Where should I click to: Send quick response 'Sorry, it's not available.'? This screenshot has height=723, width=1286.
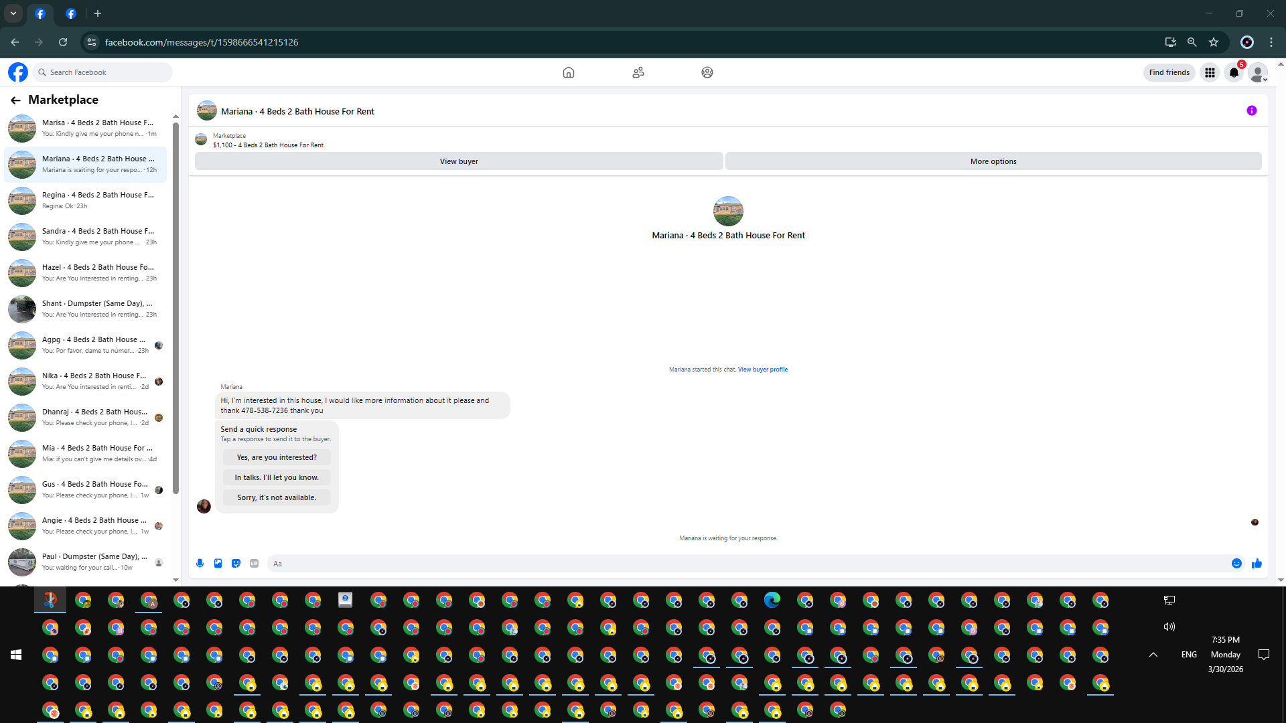coord(277,497)
